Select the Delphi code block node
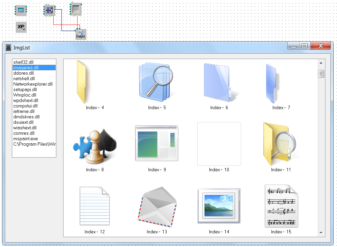This screenshot has height=247, width=337. [81, 34]
